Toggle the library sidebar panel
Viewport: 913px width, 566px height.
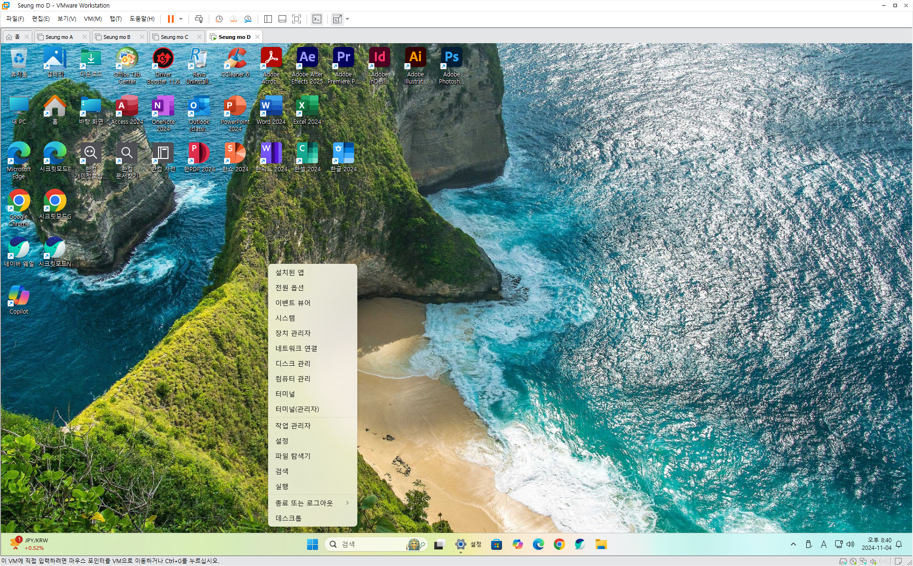268,19
